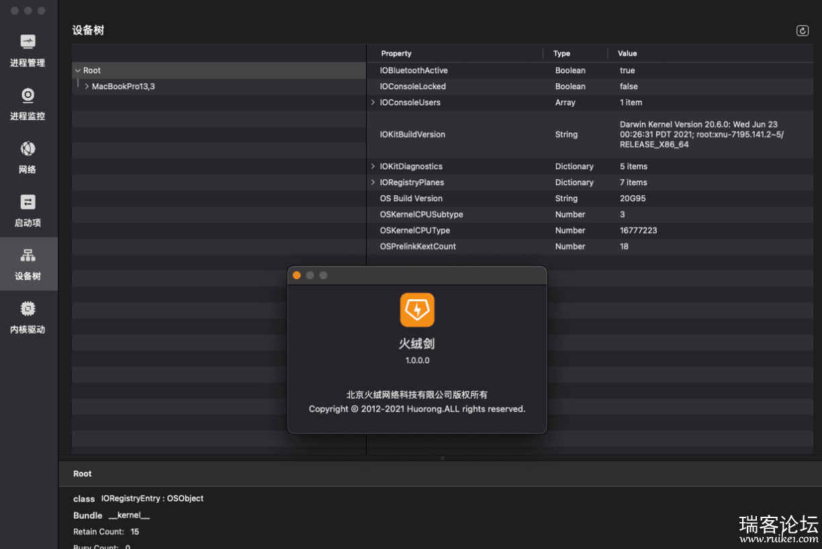Select the IOConsoleLocked property name
The height and width of the screenshot is (549, 822).
(x=413, y=87)
